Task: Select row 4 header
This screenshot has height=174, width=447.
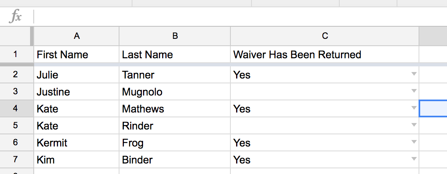Action: (15, 108)
